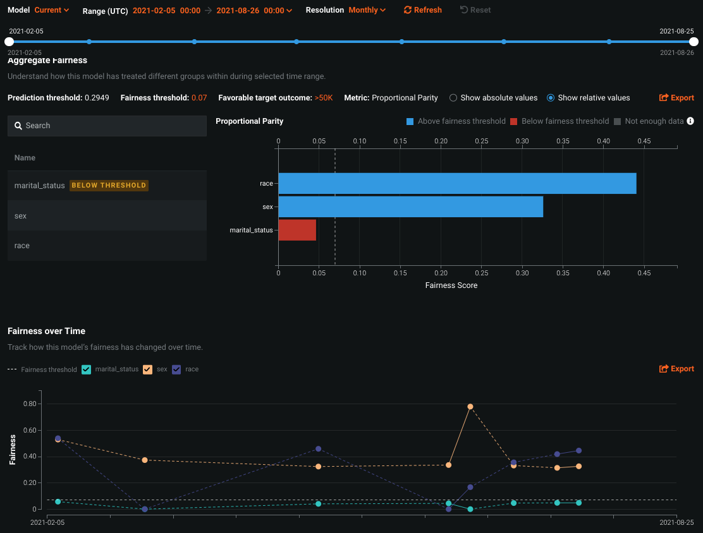
Task: Click the fairness threshold value 0.07
Action: click(x=199, y=98)
